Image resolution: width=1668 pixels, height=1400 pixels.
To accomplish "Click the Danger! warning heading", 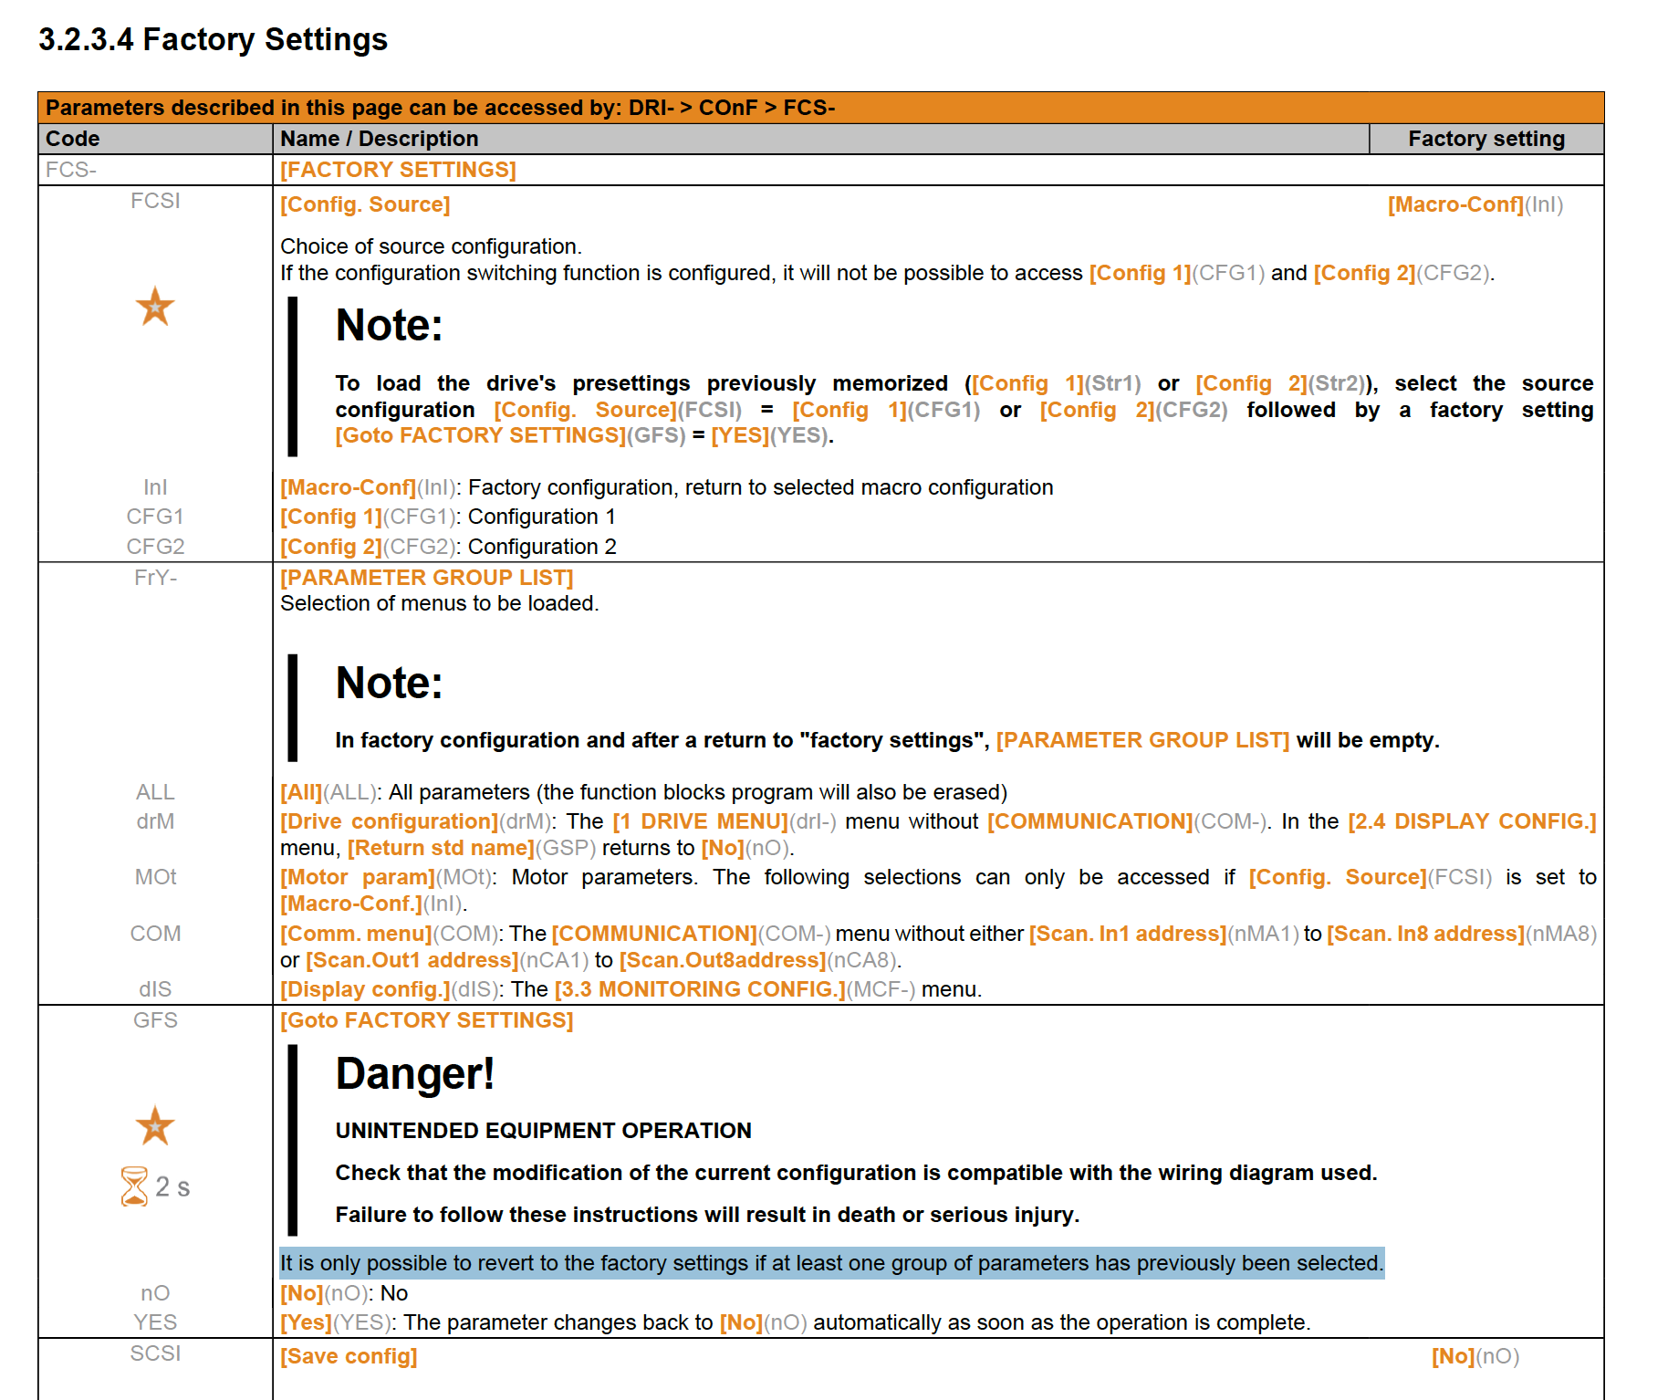I will [x=415, y=1073].
